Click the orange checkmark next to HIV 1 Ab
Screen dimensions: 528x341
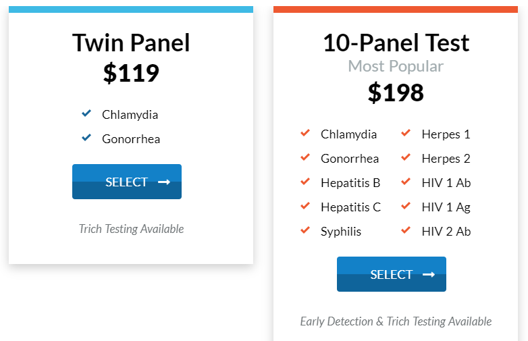click(x=406, y=182)
